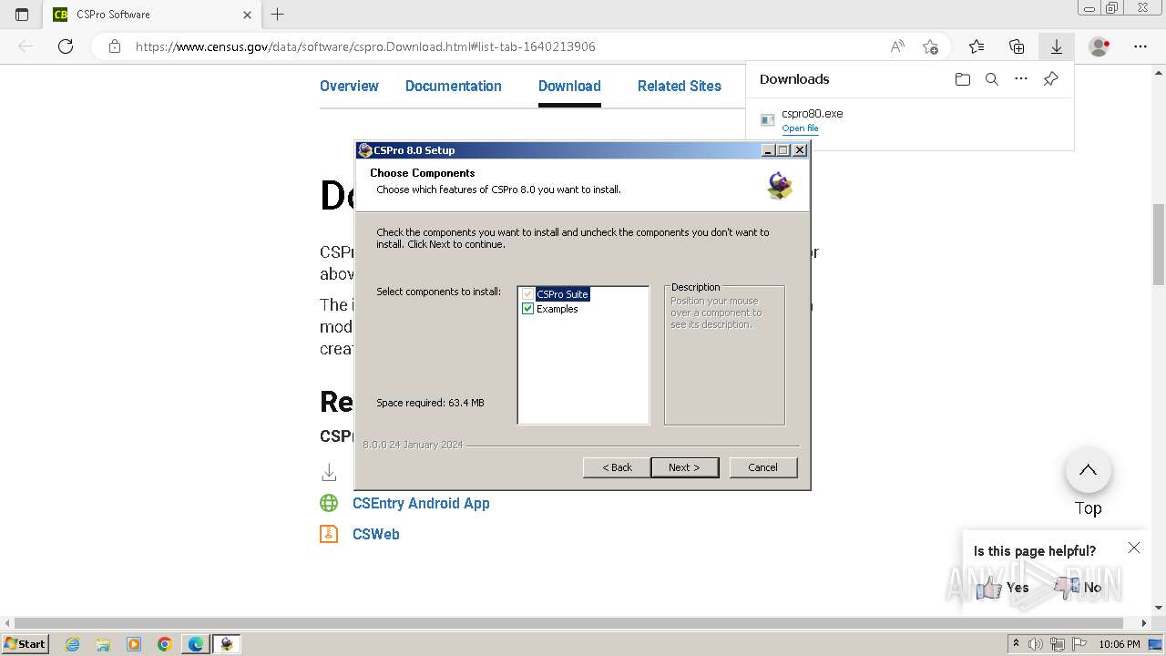Select cspro80.exe download entry

[x=909, y=120]
